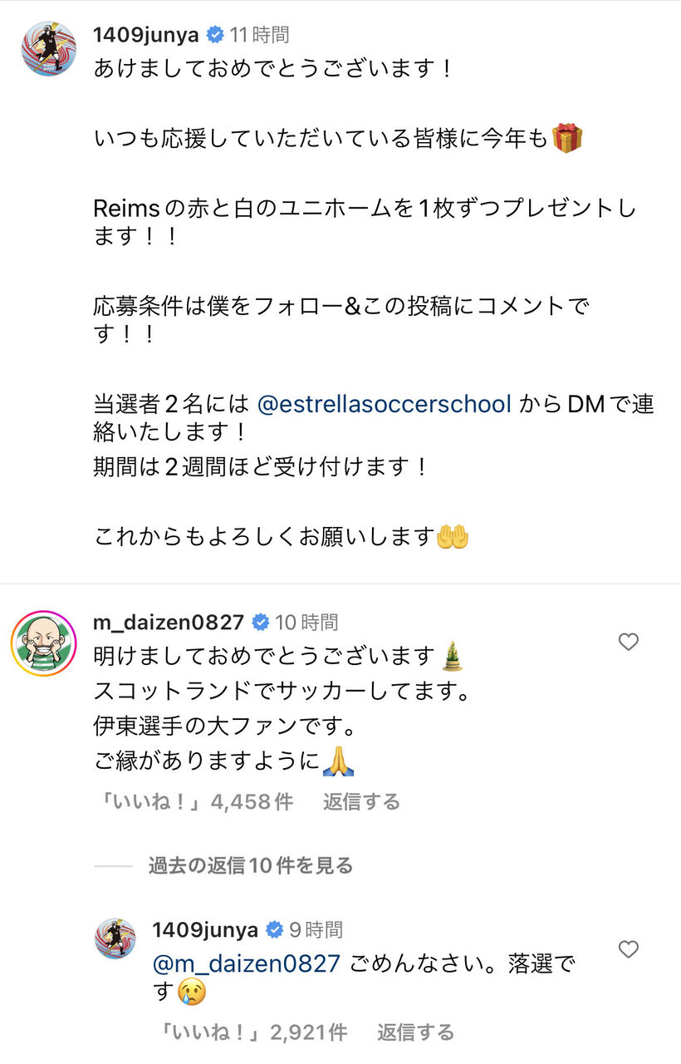Open 1409junya's profile picture at top
Viewport: 681px width, 1064px height.
(49, 49)
